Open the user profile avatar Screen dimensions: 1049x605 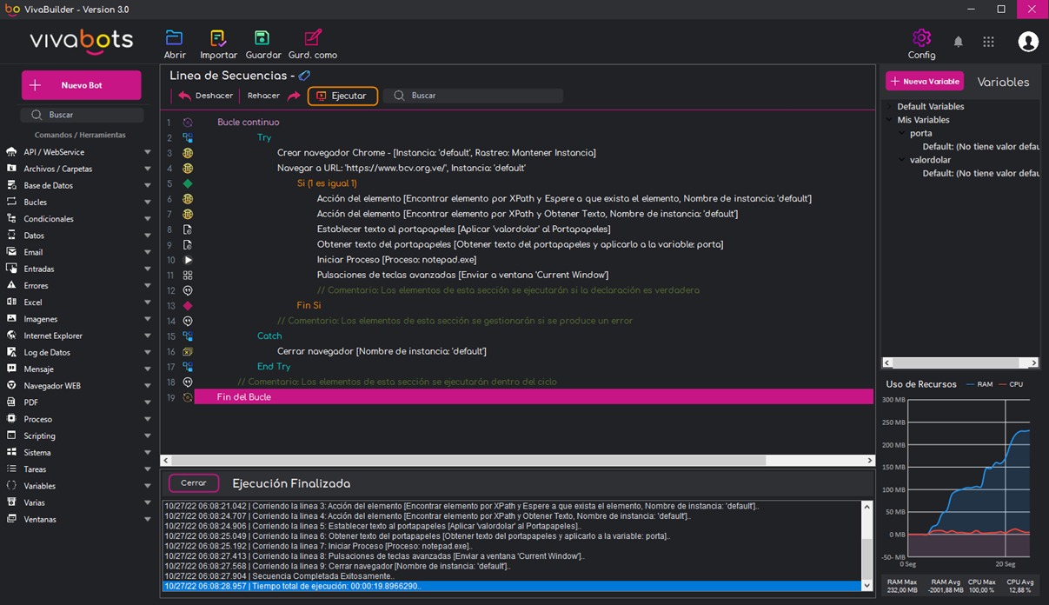pos(1028,41)
